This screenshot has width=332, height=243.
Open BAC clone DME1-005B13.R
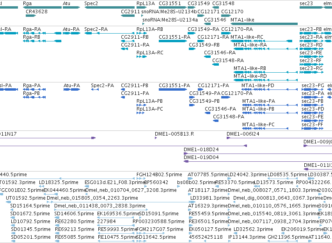click(x=156, y=138)
